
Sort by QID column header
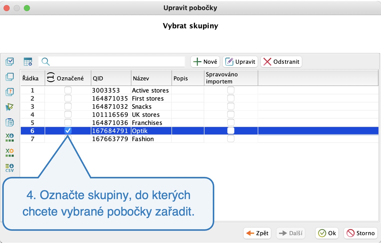click(x=111, y=78)
